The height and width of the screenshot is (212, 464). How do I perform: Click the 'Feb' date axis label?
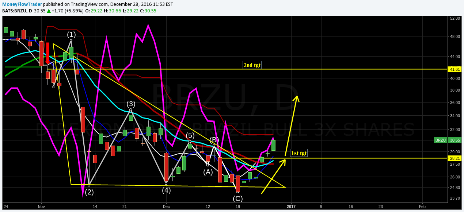(x=422, y=206)
